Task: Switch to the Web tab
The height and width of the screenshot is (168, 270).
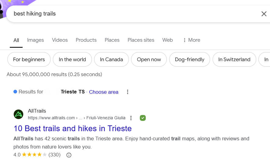Action: click(x=167, y=40)
